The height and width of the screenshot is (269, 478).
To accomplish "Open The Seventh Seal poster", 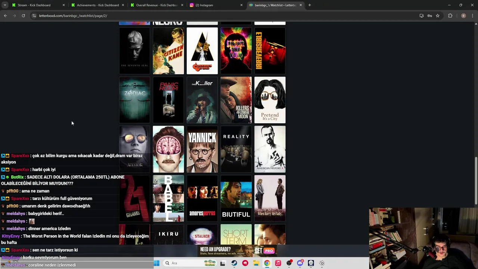I will [x=134, y=51].
